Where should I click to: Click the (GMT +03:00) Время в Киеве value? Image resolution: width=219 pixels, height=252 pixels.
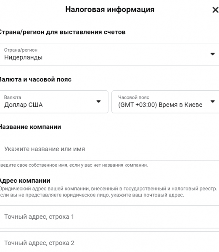click(160, 105)
